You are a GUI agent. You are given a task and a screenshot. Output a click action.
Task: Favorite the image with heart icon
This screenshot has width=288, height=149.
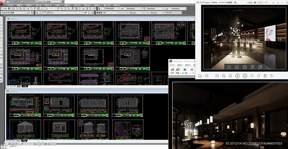207,76
